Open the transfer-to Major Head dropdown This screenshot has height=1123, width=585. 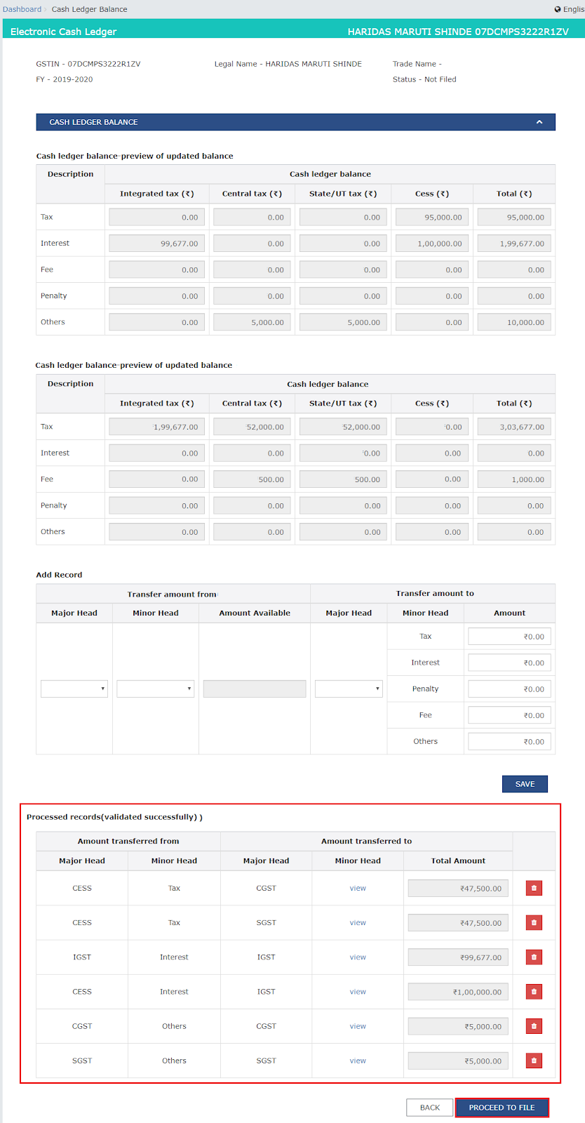[x=349, y=689]
